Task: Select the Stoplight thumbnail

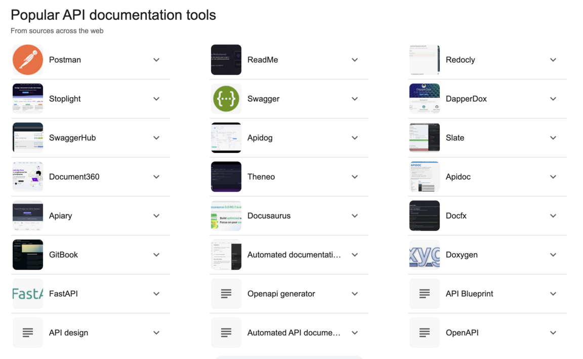Action: tap(28, 99)
